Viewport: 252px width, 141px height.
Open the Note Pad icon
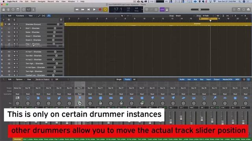[x=239, y=9]
